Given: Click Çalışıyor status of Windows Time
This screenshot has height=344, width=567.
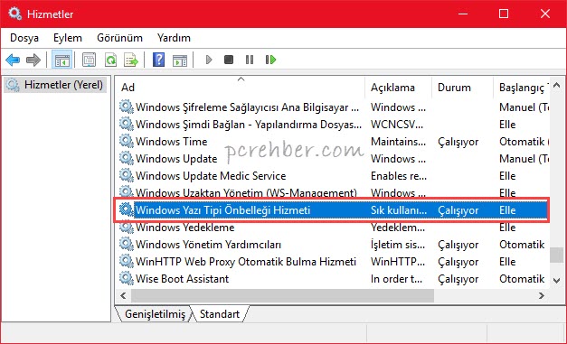Looking at the screenshot, I should click(458, 142).
